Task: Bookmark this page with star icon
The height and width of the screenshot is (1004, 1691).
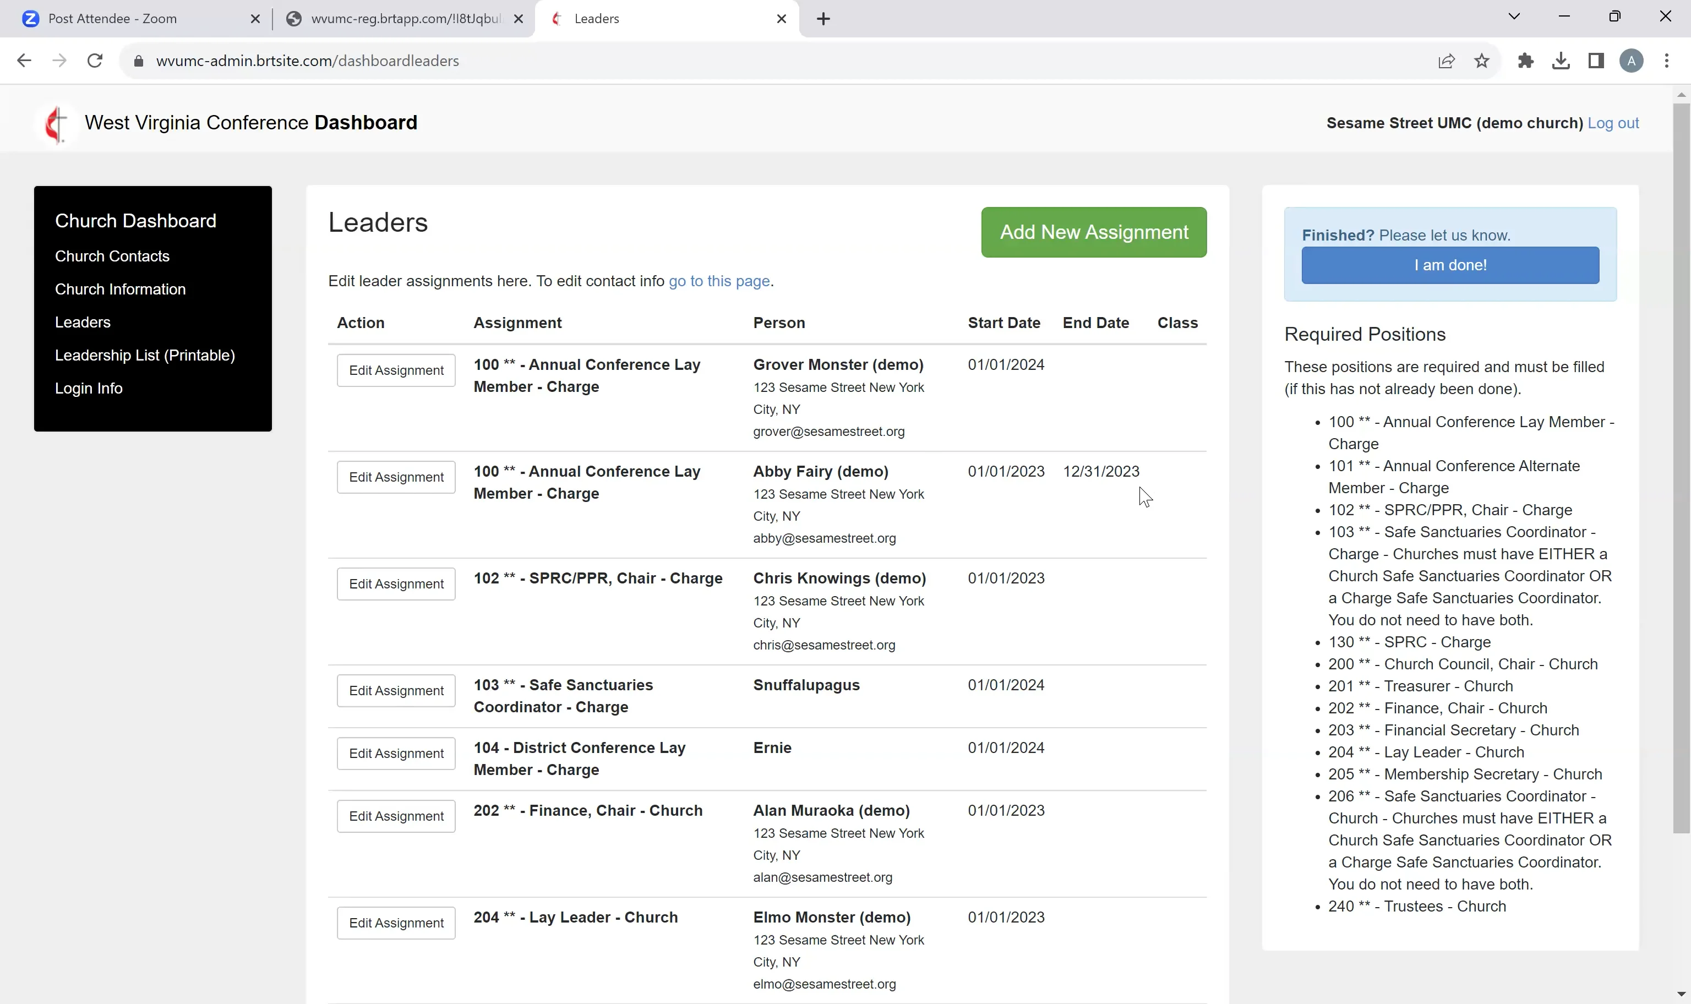Action: [x=1481, y=61]
